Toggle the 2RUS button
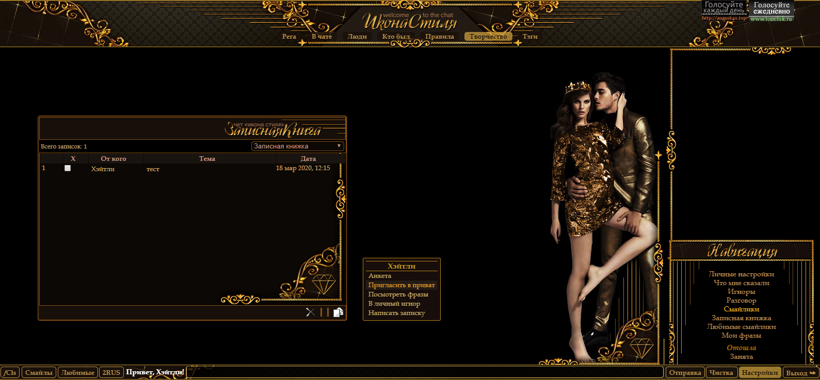820x380 pixels. [111, 372]
